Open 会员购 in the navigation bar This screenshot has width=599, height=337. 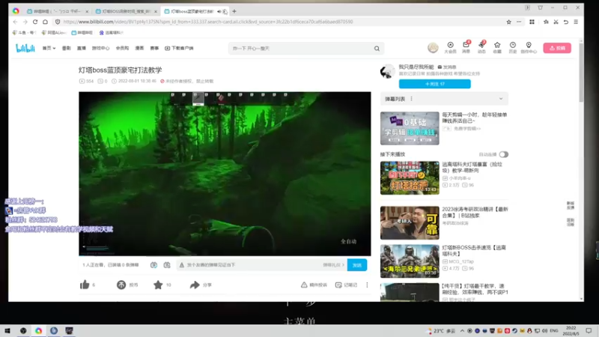122,48
